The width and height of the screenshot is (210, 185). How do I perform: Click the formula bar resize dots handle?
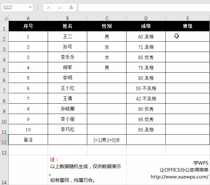click(38, 8)
